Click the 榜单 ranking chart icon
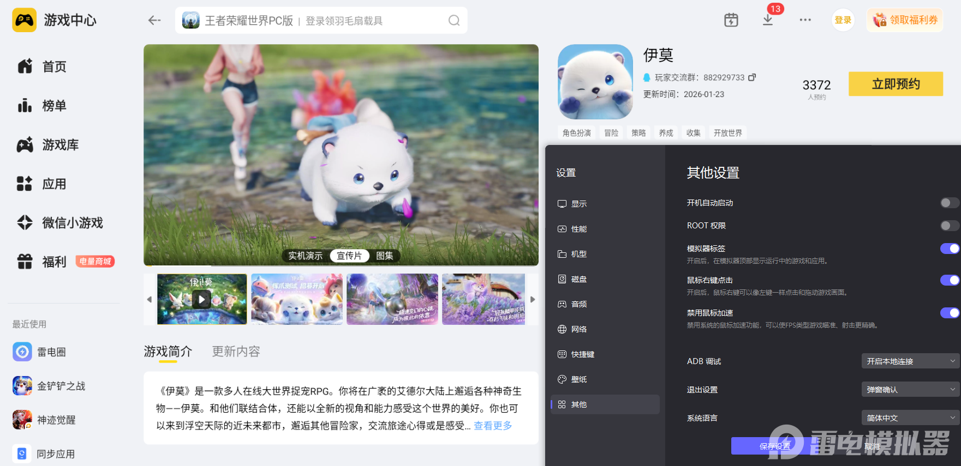Screen dimensions: 961x466 click(25, 106)
